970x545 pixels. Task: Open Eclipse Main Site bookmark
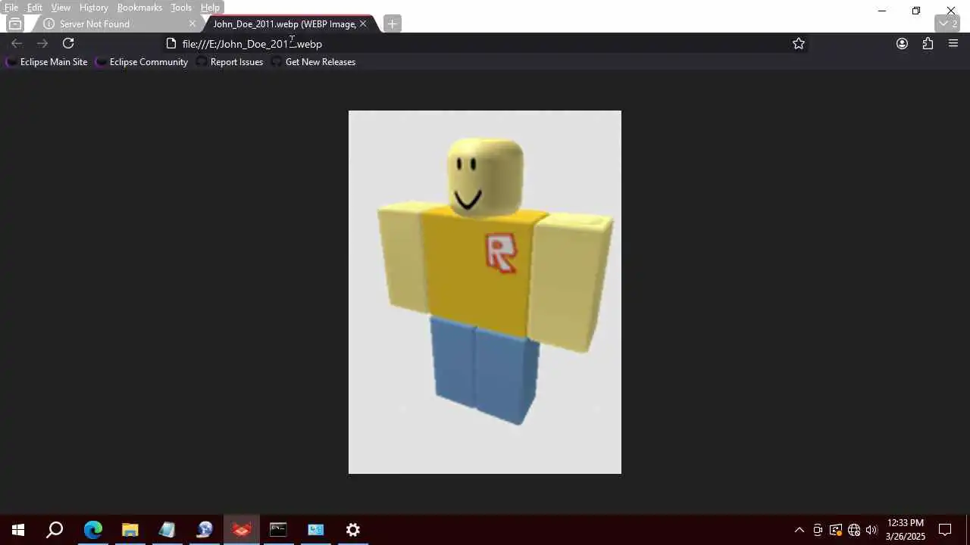(47, 62)
